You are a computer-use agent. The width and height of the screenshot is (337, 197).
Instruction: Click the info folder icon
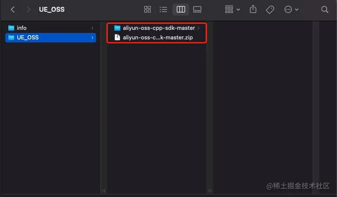click(x=11, y=28)
